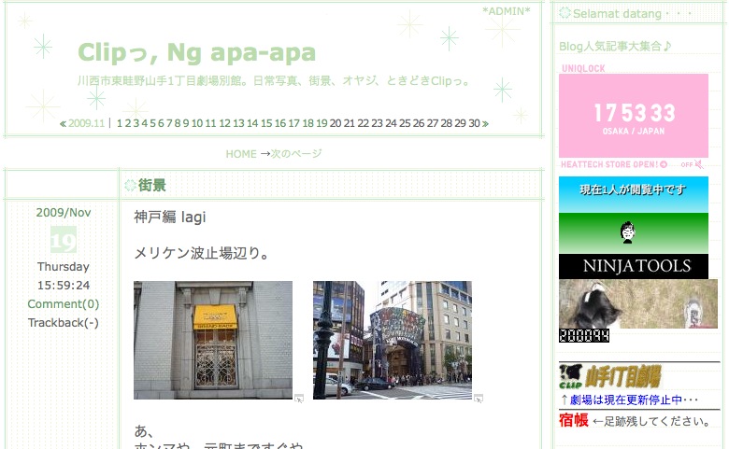Select calendar day 5
The image size is (729, 449).
tap(152, 123)
